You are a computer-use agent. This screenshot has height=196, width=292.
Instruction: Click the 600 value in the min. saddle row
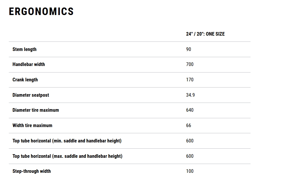190,141
